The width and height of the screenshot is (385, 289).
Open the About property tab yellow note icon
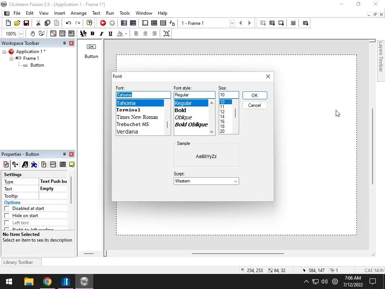click(72, 164)
